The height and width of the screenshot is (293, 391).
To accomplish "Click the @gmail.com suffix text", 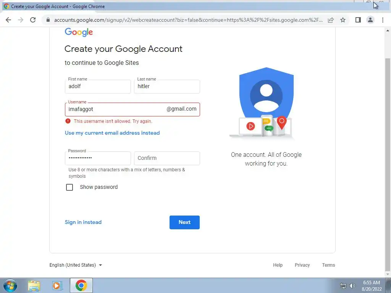I will click(181, 109).
